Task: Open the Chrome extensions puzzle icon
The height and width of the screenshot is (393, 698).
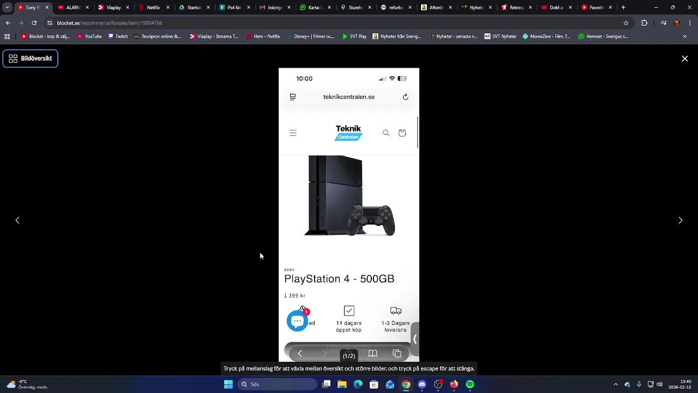Action: (645, 23)
